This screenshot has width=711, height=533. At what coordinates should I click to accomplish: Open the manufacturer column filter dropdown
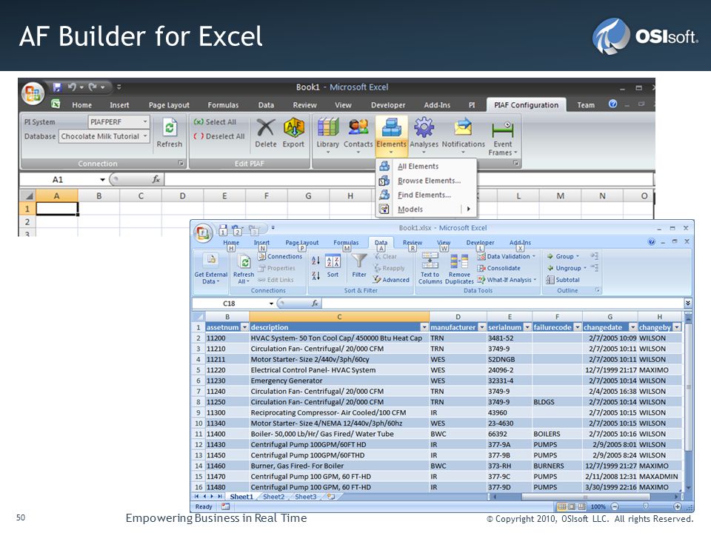481,327
